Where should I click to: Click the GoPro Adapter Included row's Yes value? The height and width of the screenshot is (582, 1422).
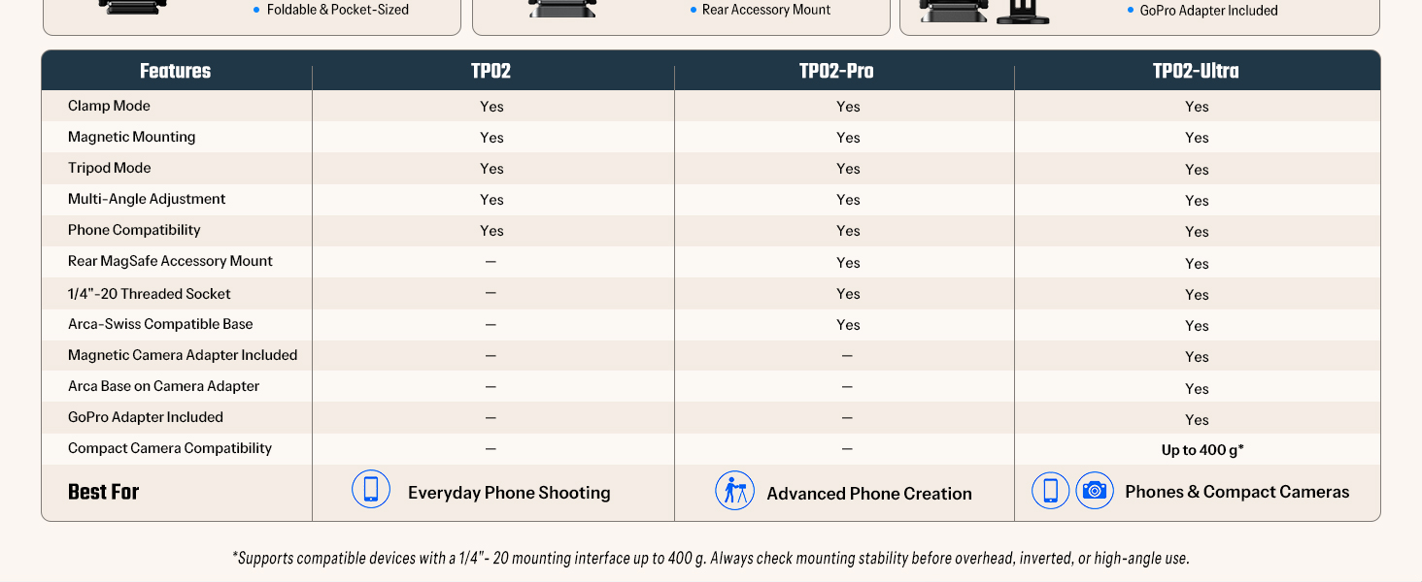[1197, 420]
